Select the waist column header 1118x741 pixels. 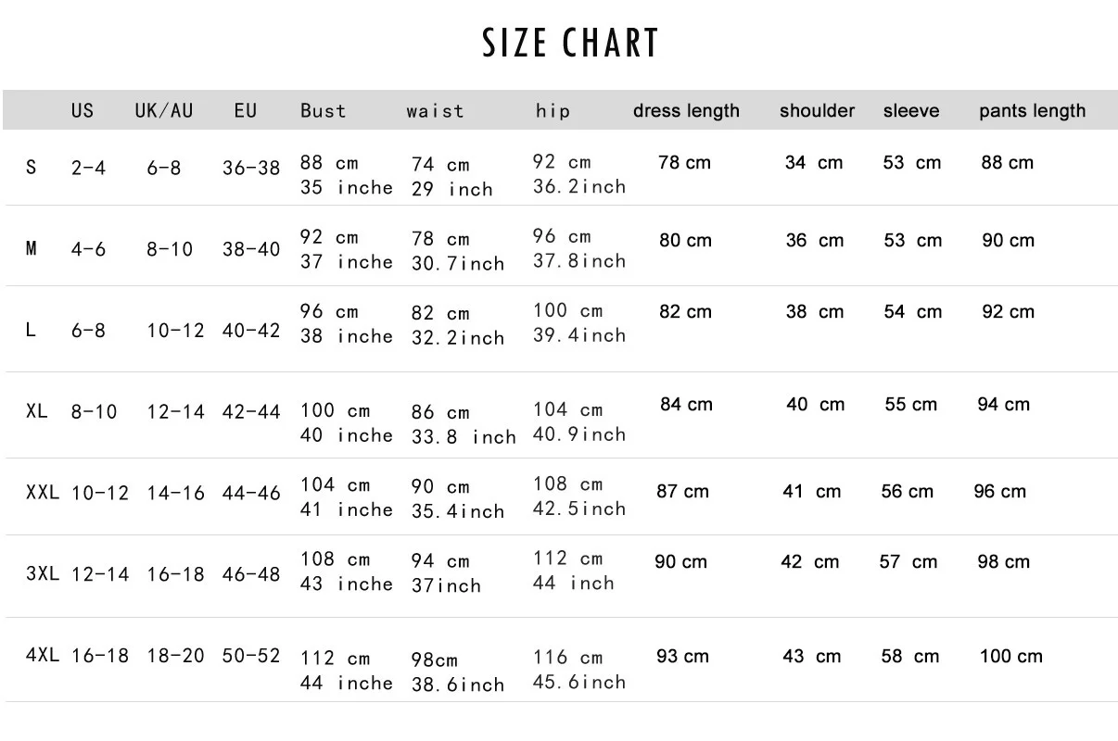click(435, 111)
